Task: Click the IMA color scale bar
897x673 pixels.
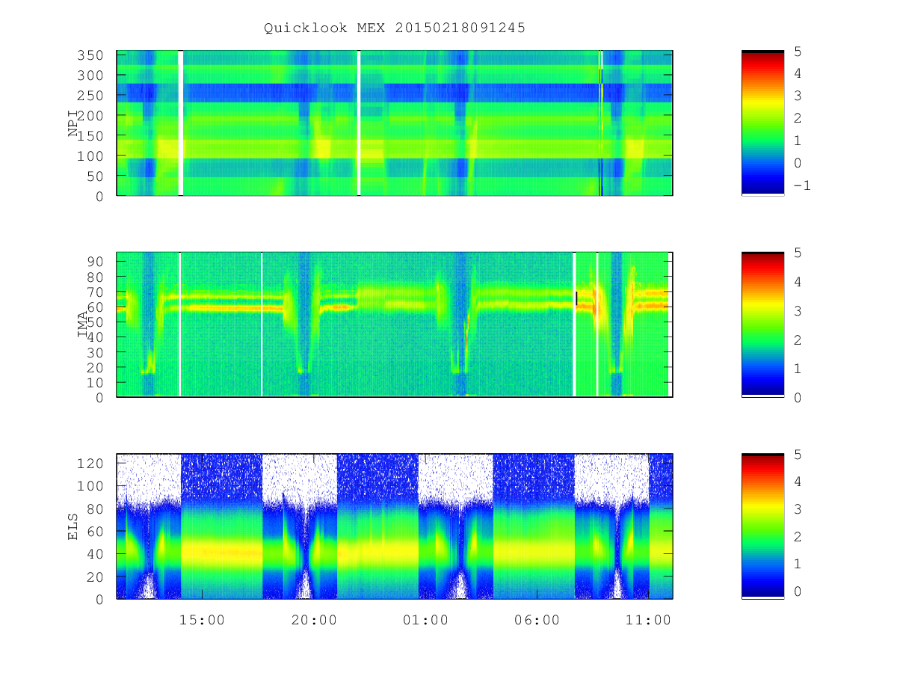Action: point(762,325)
